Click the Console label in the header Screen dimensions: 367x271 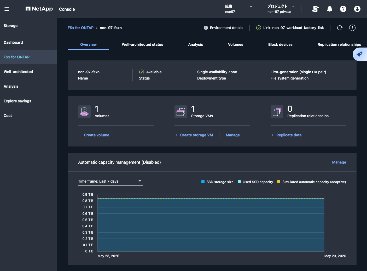pos(67,9)
